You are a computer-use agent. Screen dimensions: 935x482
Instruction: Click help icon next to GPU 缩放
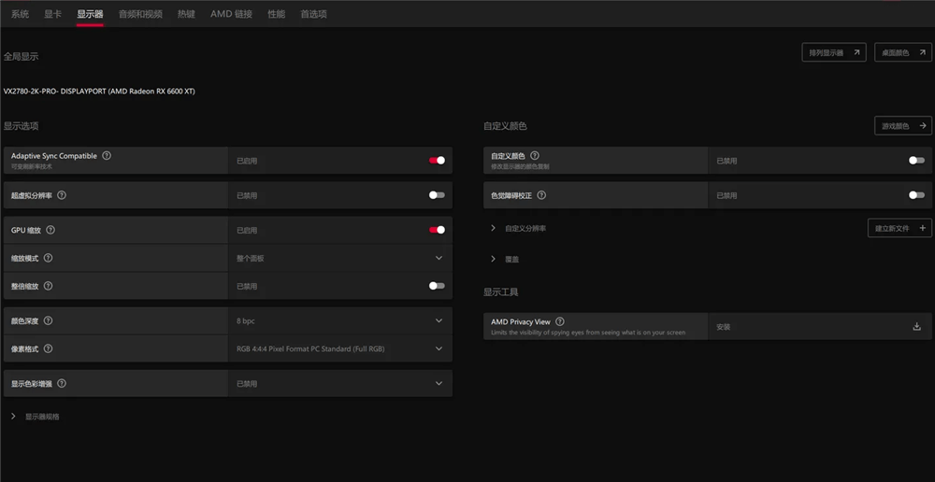tap(50, 230)
